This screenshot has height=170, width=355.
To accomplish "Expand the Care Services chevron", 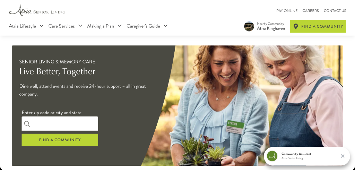I will 80,26.
